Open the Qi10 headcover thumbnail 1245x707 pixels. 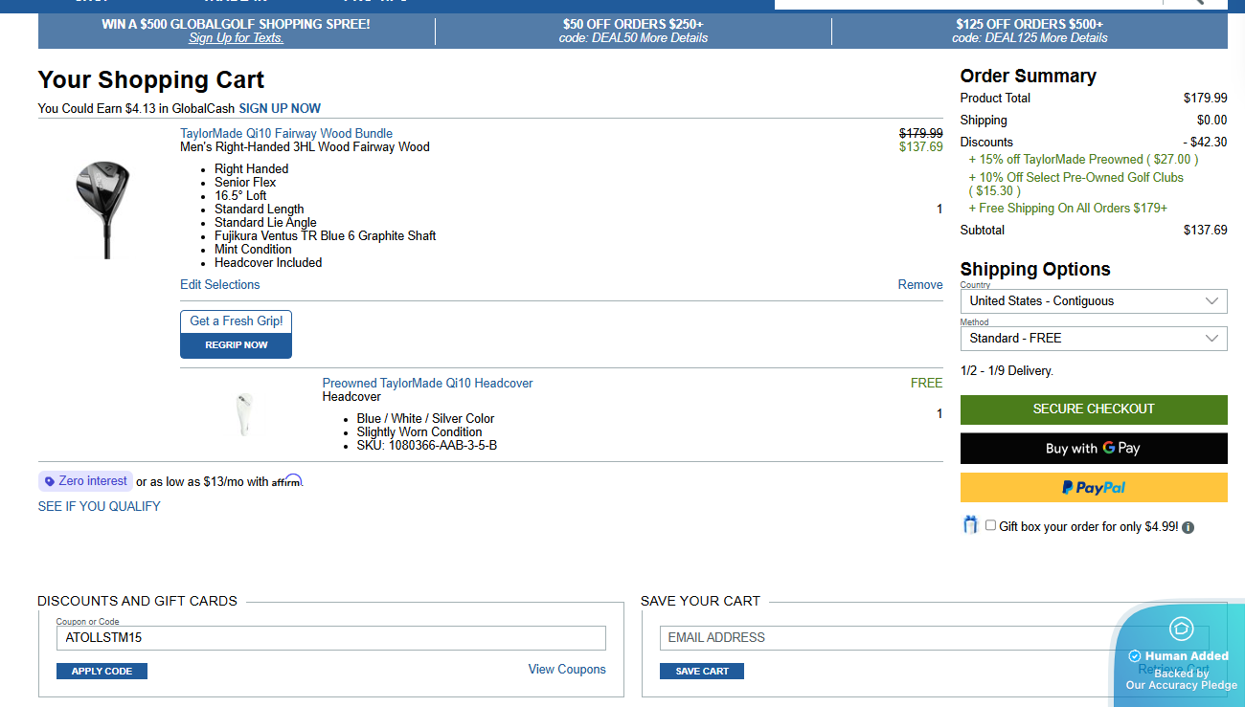point(243,414)
